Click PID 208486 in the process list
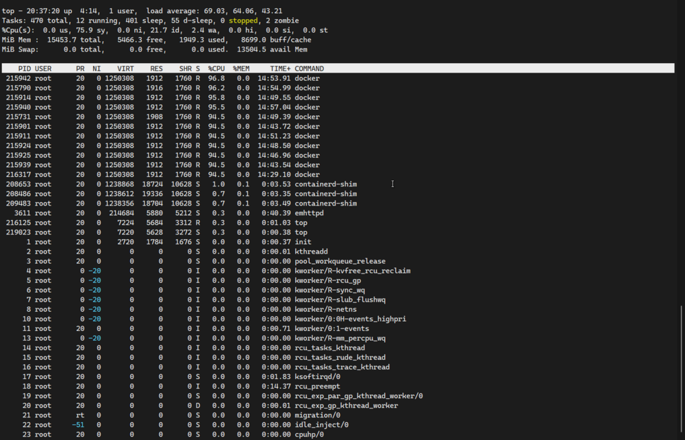The height and width of the screenshot is (440, 685). 18,193
